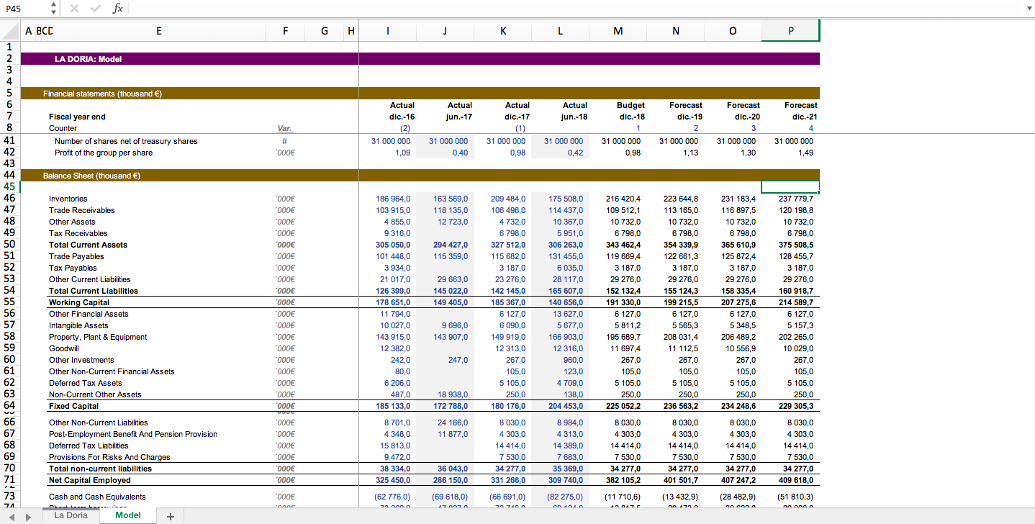Viewport: 1035px width, 524px height.
Task: Click Net Capital Employed value 382 105,2
Action: [623, 480]
